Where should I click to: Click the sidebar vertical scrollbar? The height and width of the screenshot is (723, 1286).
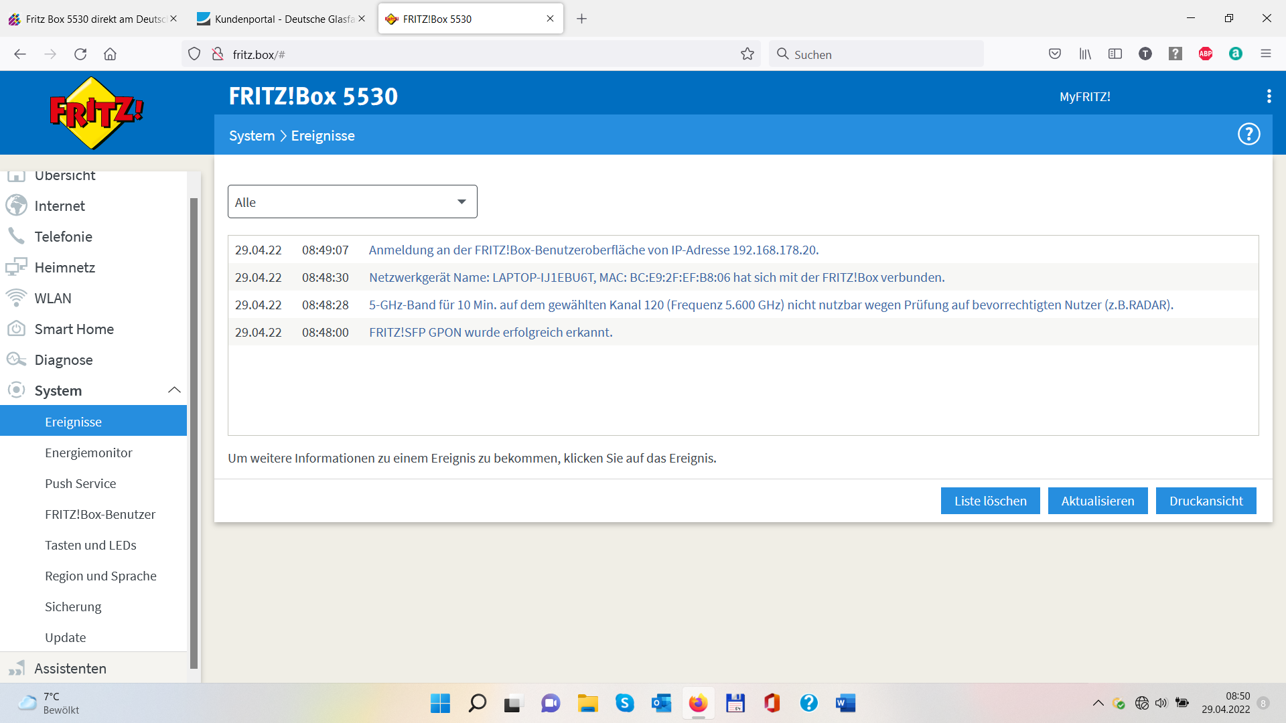tap(194, 432)
